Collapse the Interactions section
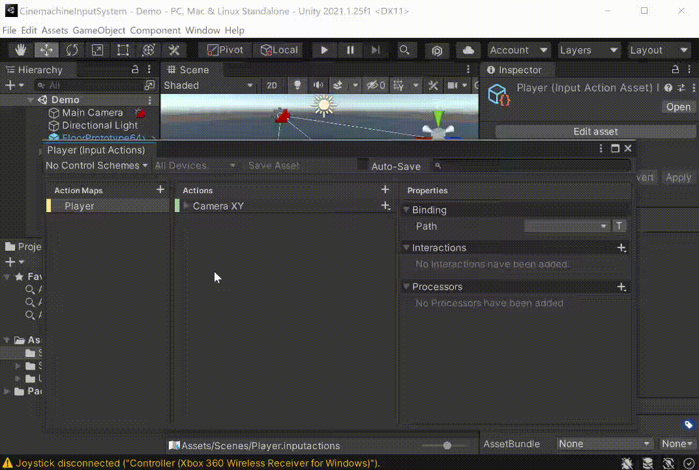Image resolution: width=699 pixels, height=470 pixels. 406,247
